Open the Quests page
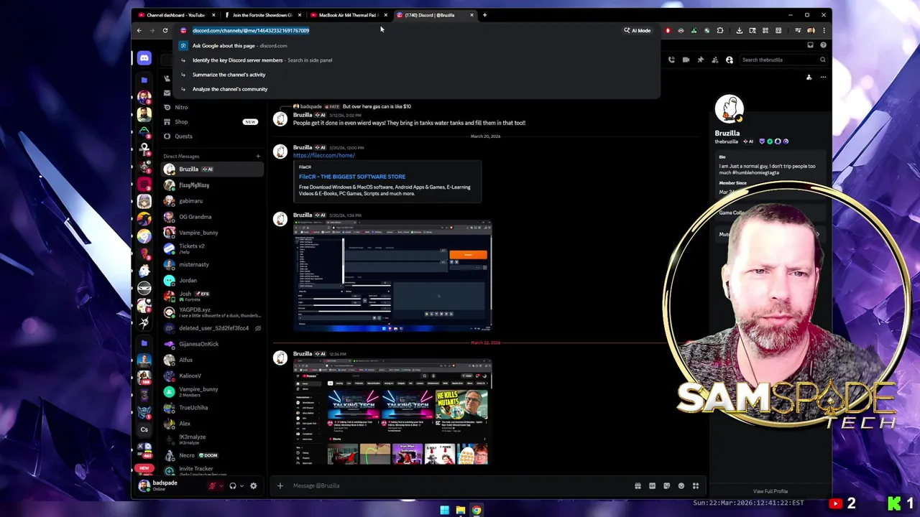 click(211, 136)
